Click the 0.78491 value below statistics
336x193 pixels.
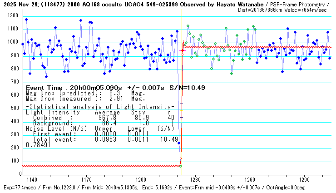click(x=38, y=145)
